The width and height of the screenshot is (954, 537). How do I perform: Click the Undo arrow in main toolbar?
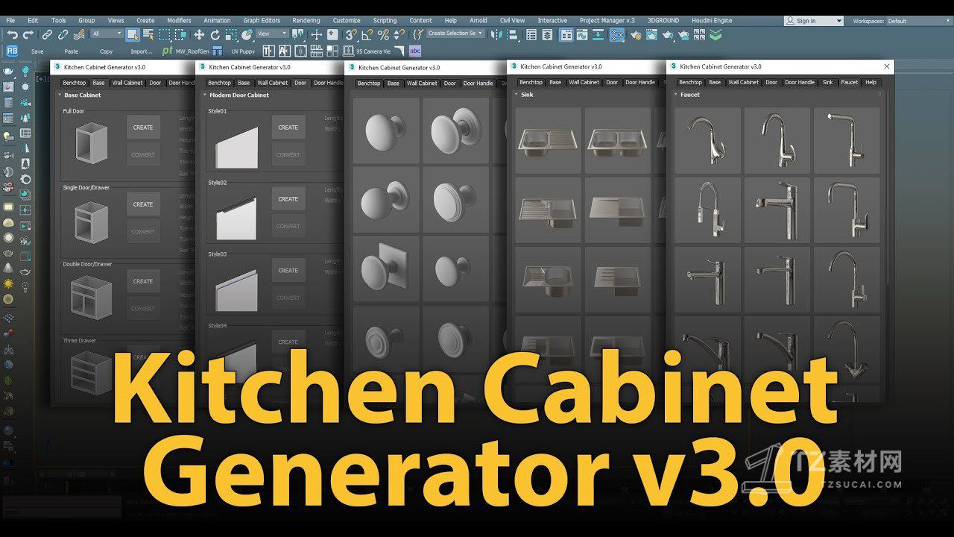[13, 34]
